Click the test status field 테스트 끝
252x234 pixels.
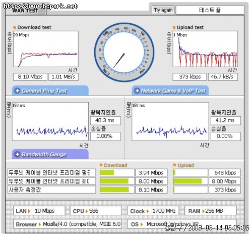click(210, 10)
